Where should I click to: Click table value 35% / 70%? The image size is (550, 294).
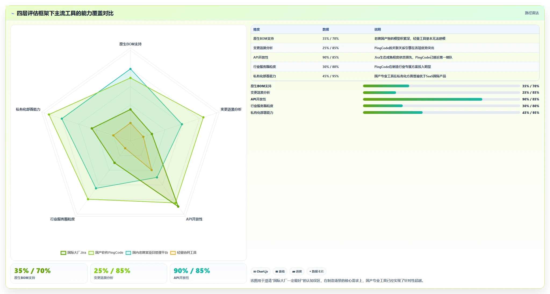pos(330,39)
